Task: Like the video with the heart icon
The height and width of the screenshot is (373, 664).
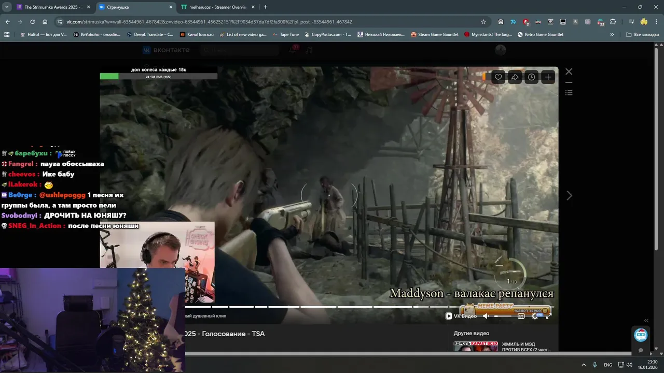Action: tap(498, 77)
